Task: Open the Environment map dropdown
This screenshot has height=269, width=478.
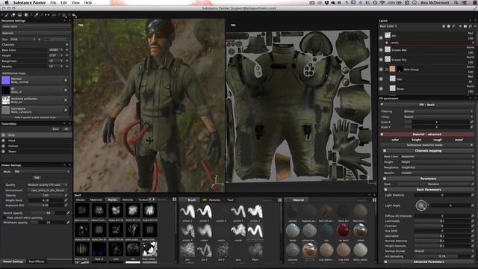Action: (47, 190)
